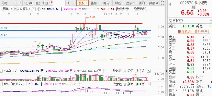Screen dimensions: 212x96
Task: Close the VOL indicator panel
Action: pyautogui.click(x=149, y=71)
